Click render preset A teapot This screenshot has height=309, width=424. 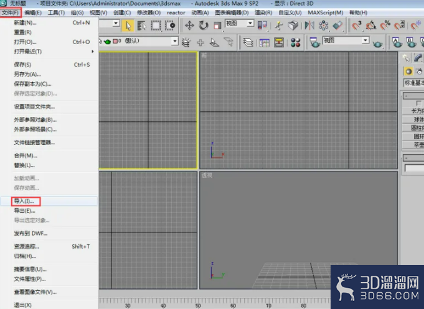[x=397, y=42]
